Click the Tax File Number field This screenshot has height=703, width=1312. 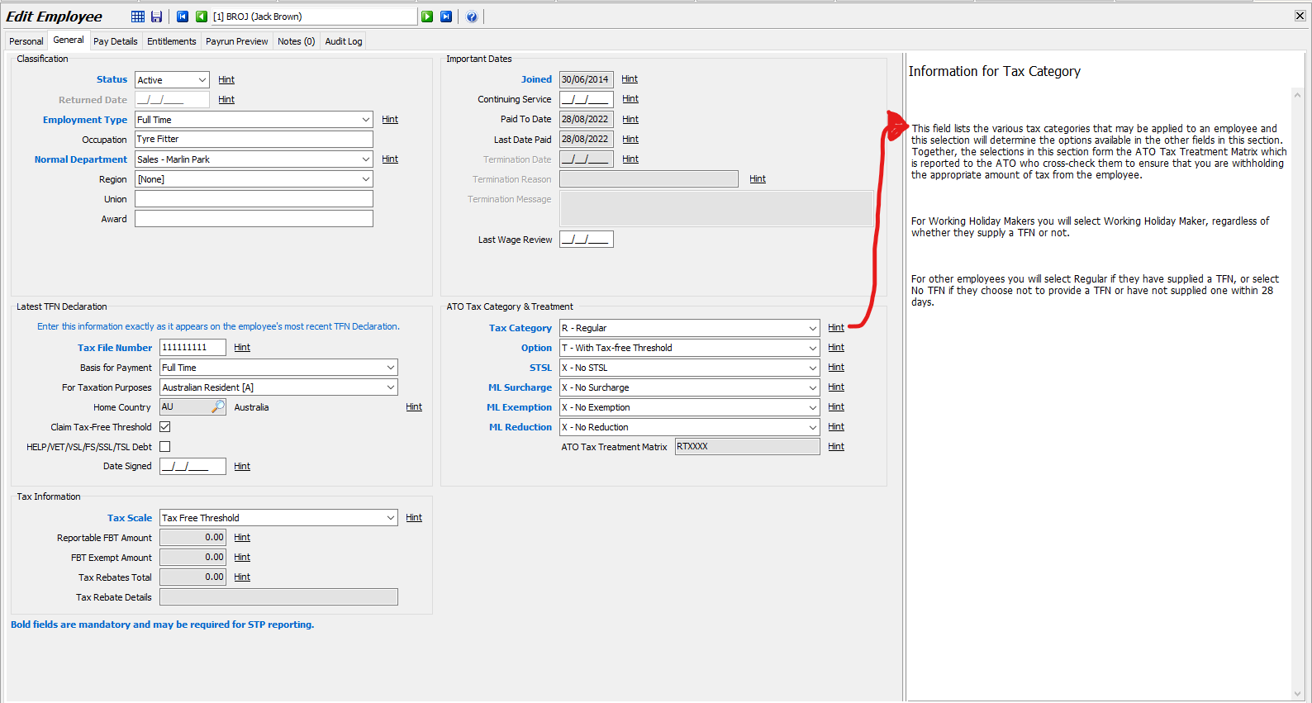tap(193, 348)
